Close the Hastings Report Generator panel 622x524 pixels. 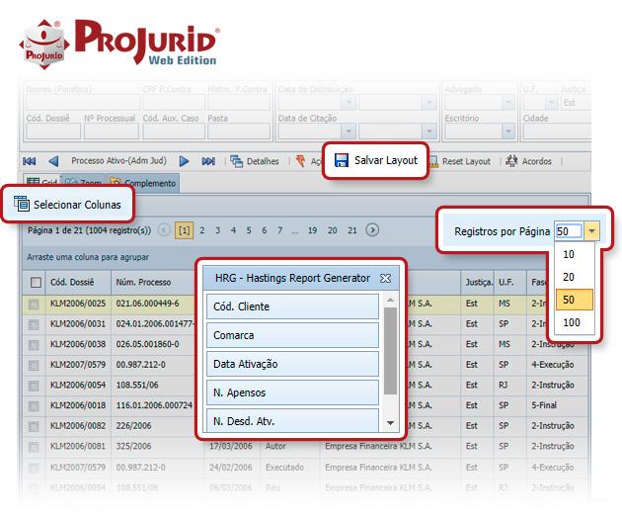click(386, 278)
